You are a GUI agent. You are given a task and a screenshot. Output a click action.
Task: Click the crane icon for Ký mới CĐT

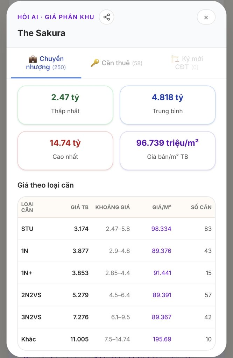[175, 59]
